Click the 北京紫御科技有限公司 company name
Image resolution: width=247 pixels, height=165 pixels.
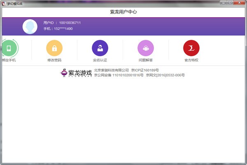coord(112,70)
